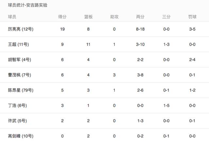209x142 pixels.
Task: Click the 三分 column header
Action: pos(166,16)
